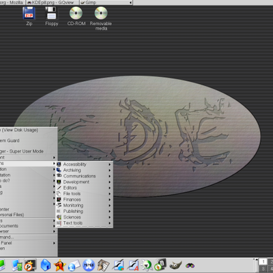
Task: Switch to virtual desktop 3 in pager
Action: click(263, 268)
